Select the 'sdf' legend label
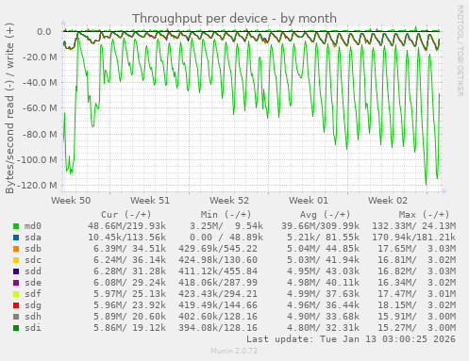 [33, 294]
